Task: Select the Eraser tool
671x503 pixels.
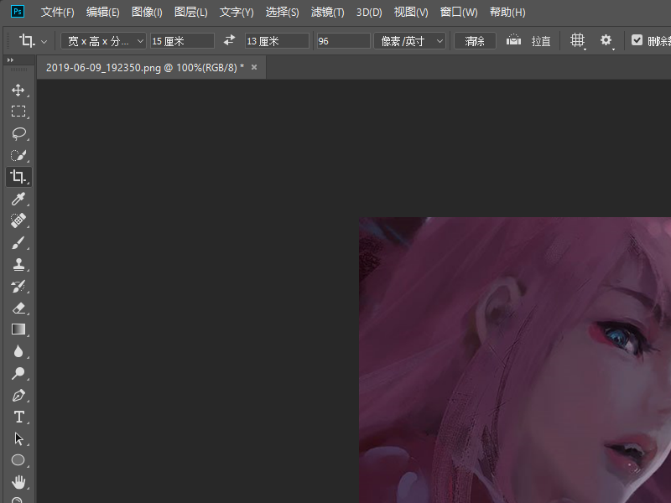Action: click(x=18, y=308)
